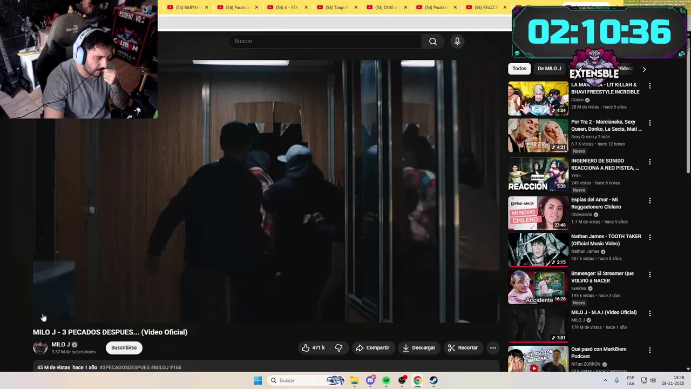Screen dimensions: 691x389
Task: Click the video player to pause playback
Action: coord(266,191)
